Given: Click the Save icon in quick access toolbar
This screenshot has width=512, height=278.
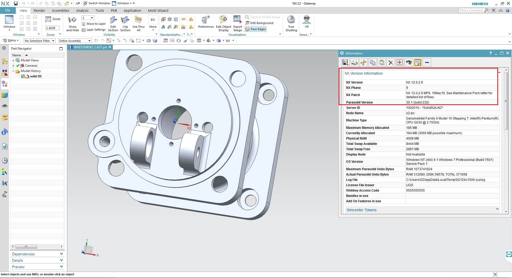Looking at the screenshot, I should click(x=16, y=3).
